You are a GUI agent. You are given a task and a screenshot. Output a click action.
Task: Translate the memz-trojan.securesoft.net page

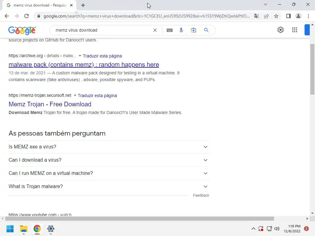click(x=97, y=96)
